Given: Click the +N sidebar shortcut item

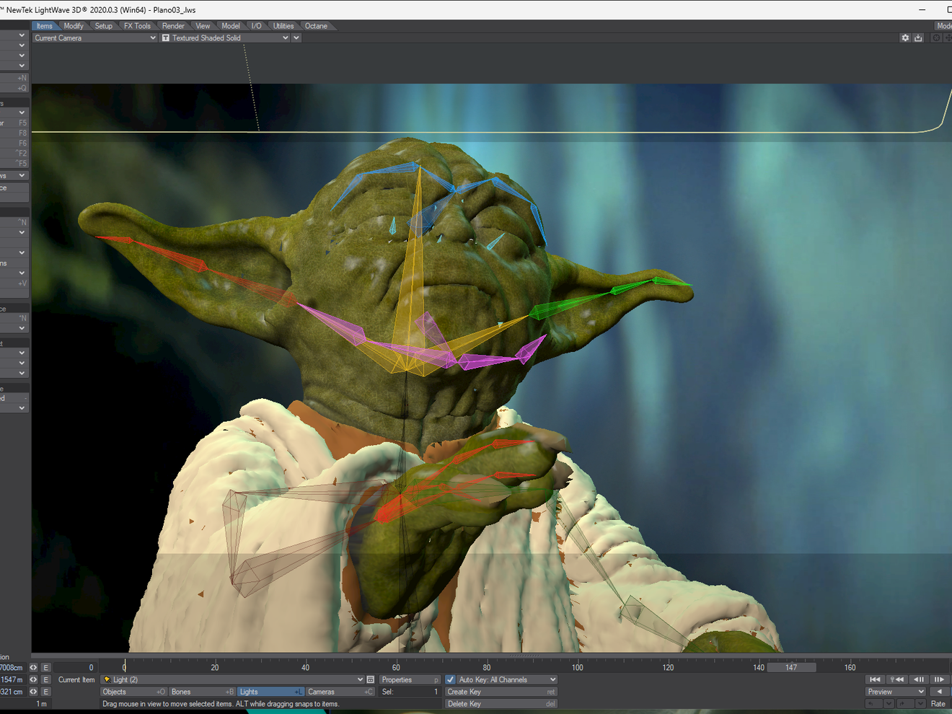Looking at the screenshot, I should 14,78.
